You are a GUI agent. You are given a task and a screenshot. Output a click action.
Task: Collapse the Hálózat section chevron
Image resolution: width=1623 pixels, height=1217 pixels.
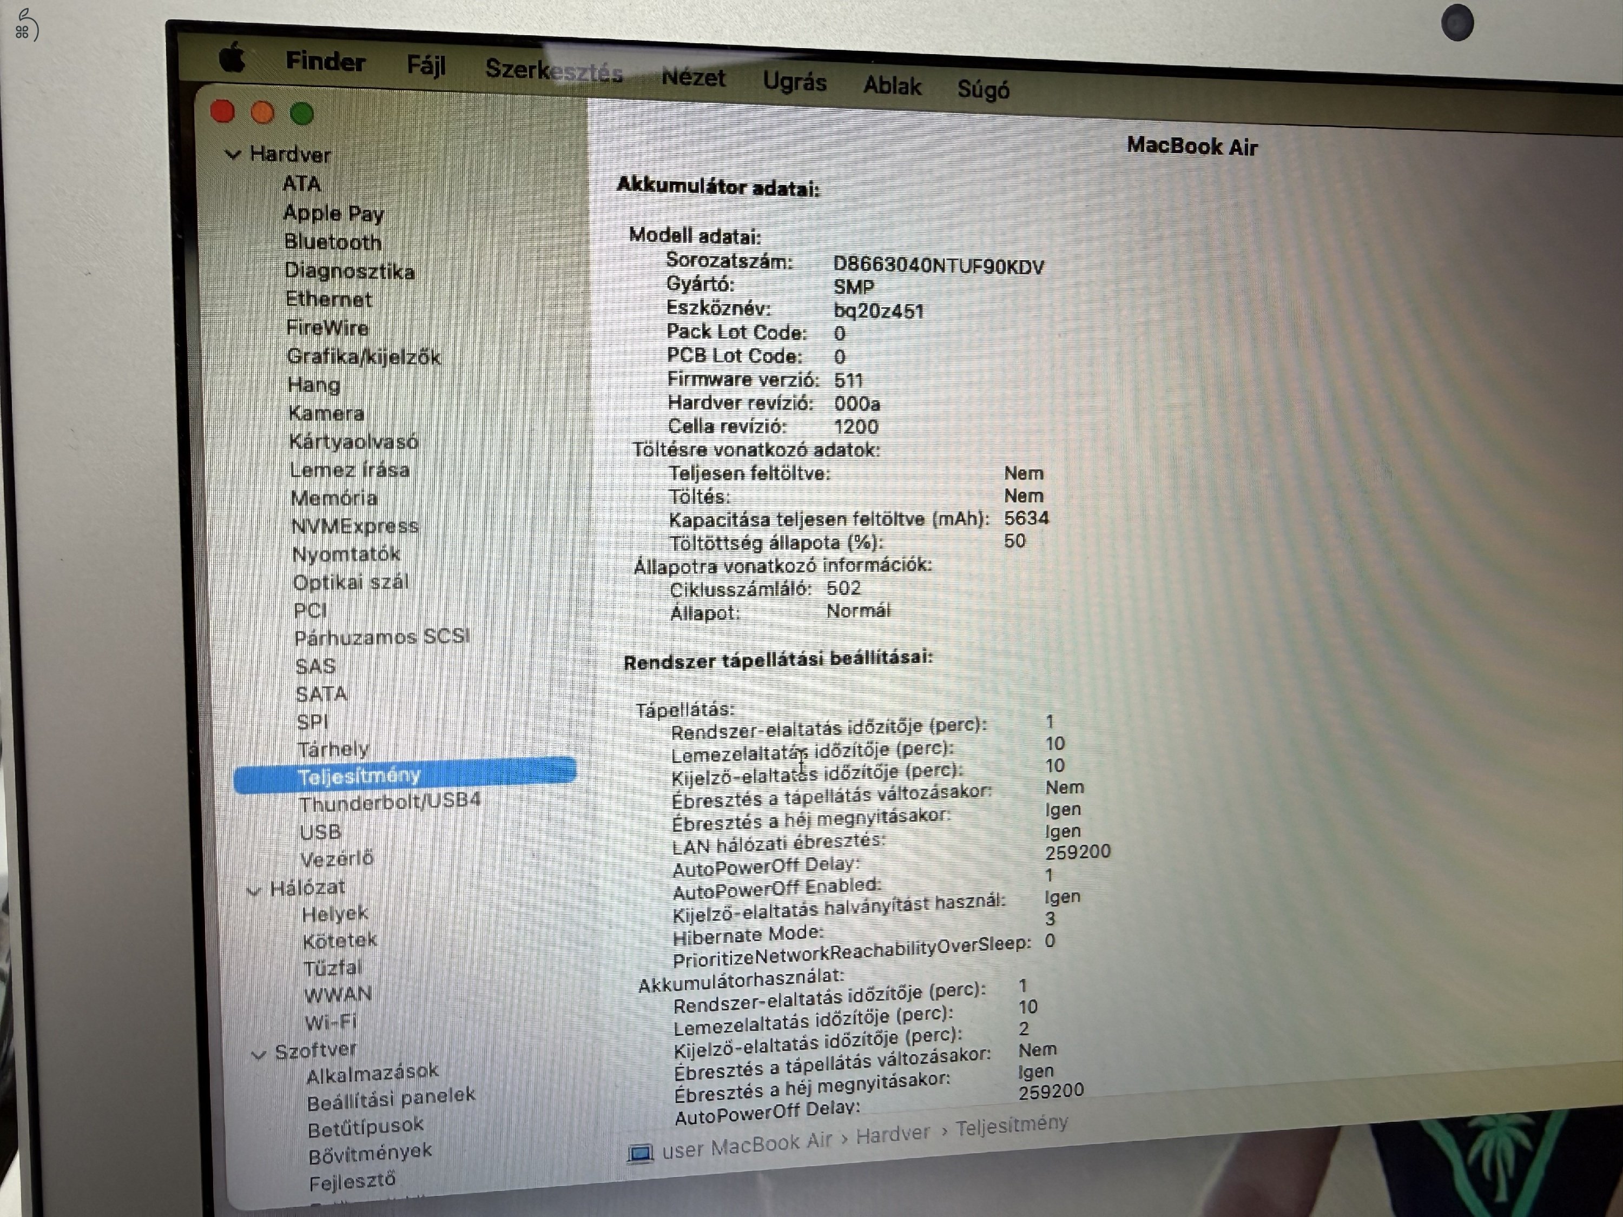tap(253, 890)
